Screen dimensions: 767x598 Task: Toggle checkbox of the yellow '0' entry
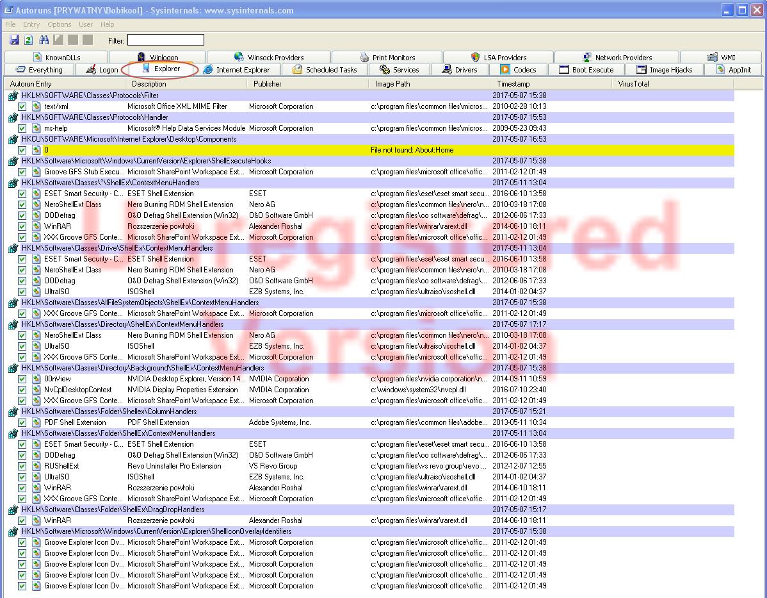[22, 150]
